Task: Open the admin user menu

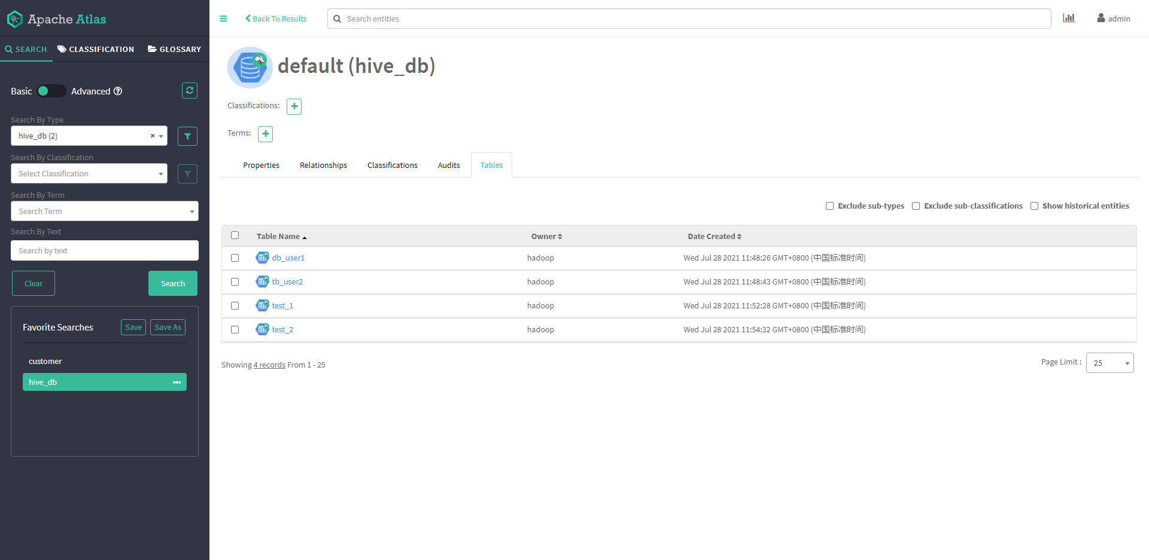Action: point(1114,19)
